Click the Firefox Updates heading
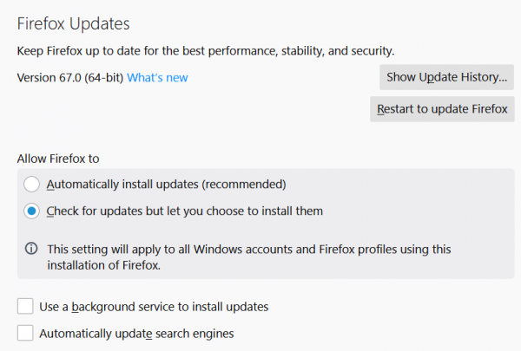521x351 pixels. [x=80, y=23]
